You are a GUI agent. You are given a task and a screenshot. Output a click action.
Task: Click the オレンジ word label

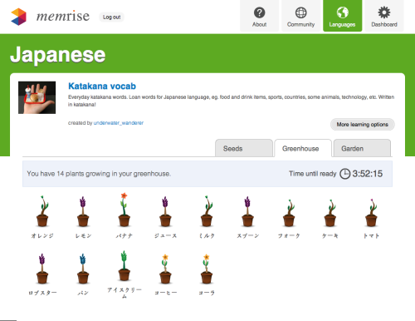pyautogui.click(x=42, y=235)
